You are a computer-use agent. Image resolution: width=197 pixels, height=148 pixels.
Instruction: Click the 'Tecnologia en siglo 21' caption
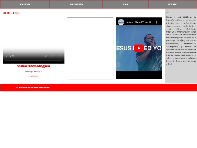[x=34, y=72]
